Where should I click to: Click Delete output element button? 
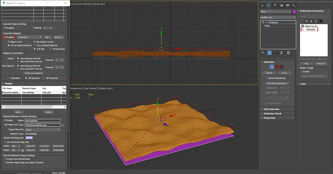tap(49, 112)
